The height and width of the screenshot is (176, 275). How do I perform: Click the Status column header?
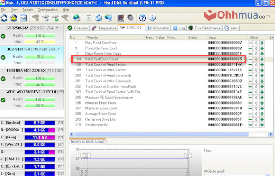197,38
